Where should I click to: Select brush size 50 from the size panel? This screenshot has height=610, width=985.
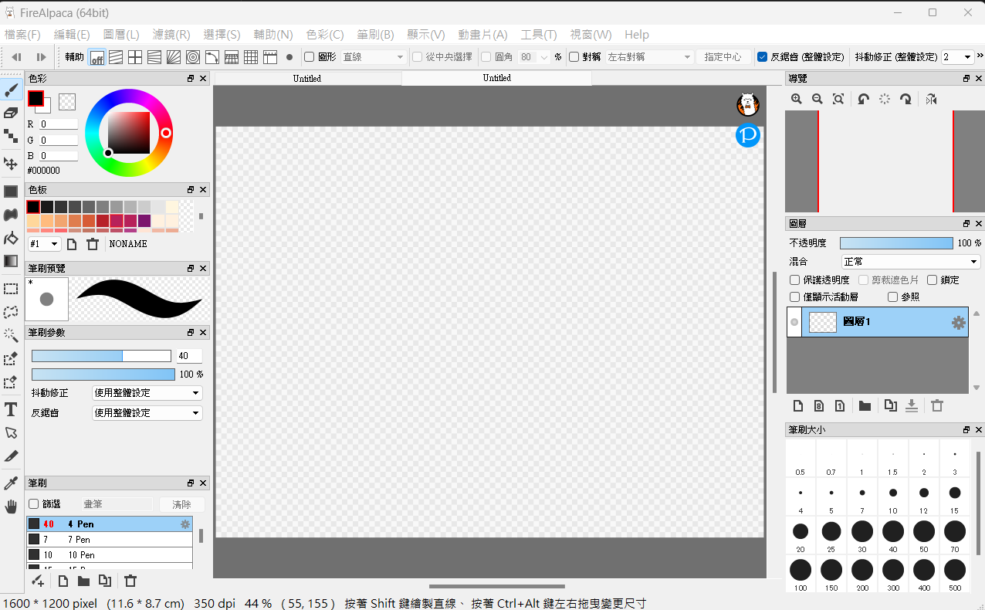click(x=924, y=531)
